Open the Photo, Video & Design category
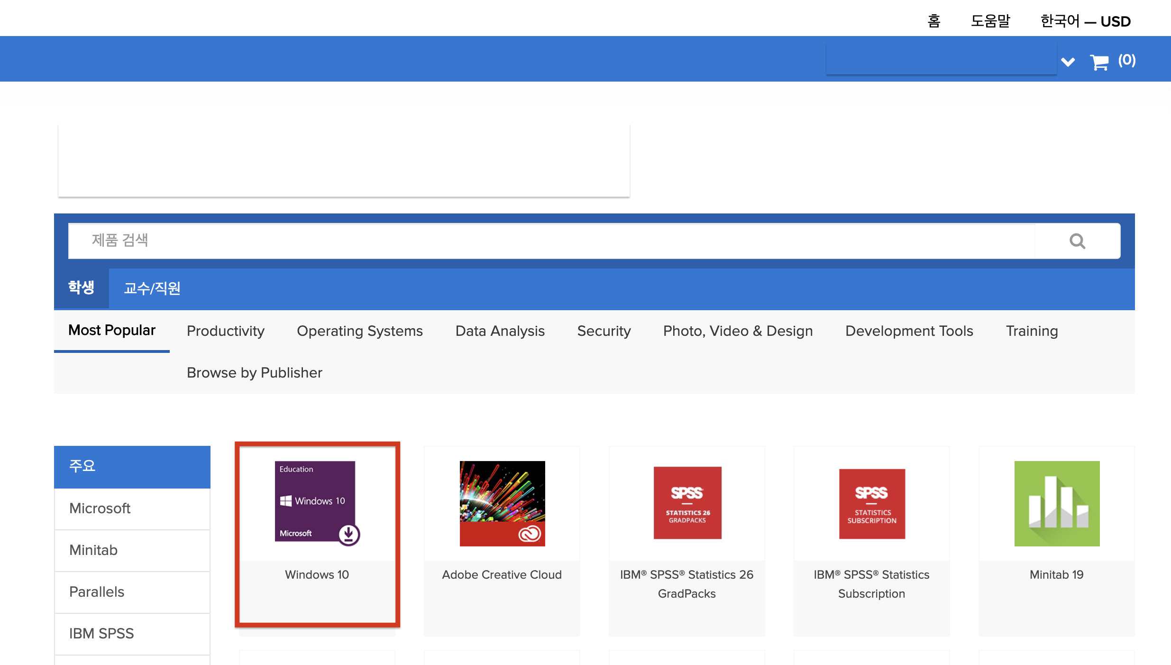 (738, 331)
